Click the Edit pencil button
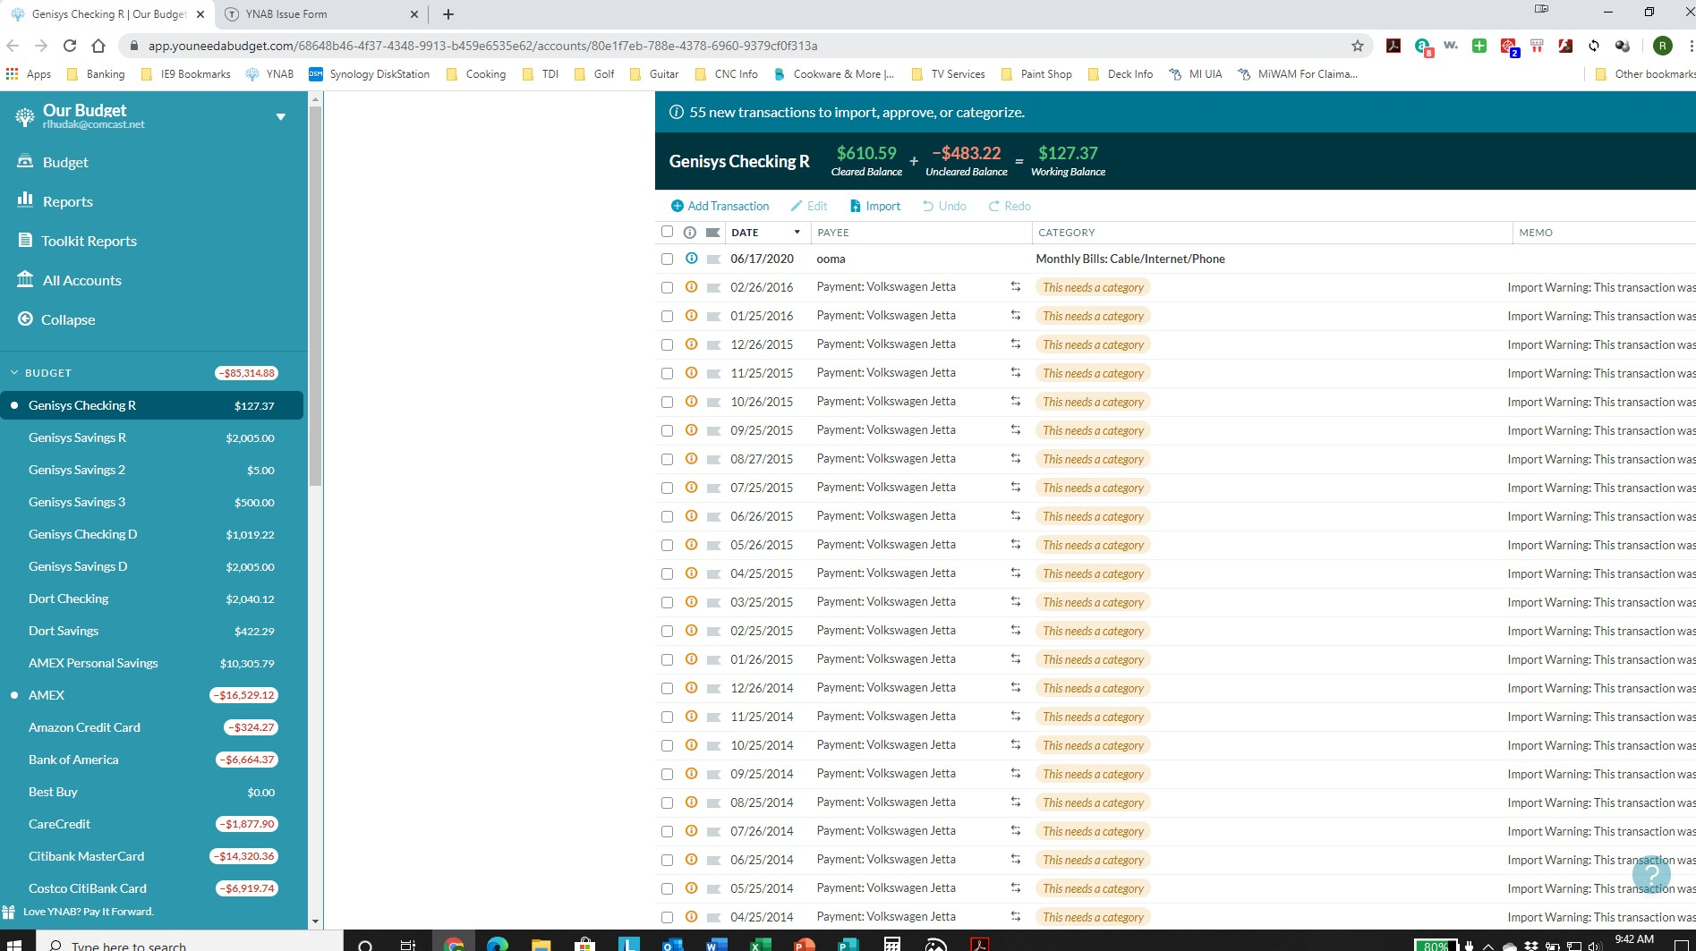Viewport: 1696px width, 951px height. click(x=809, y=206)
